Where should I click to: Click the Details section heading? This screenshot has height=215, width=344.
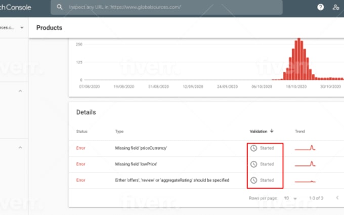tap(86, 112)
